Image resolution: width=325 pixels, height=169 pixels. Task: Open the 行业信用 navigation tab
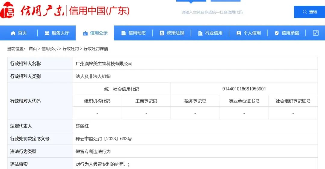210,33
